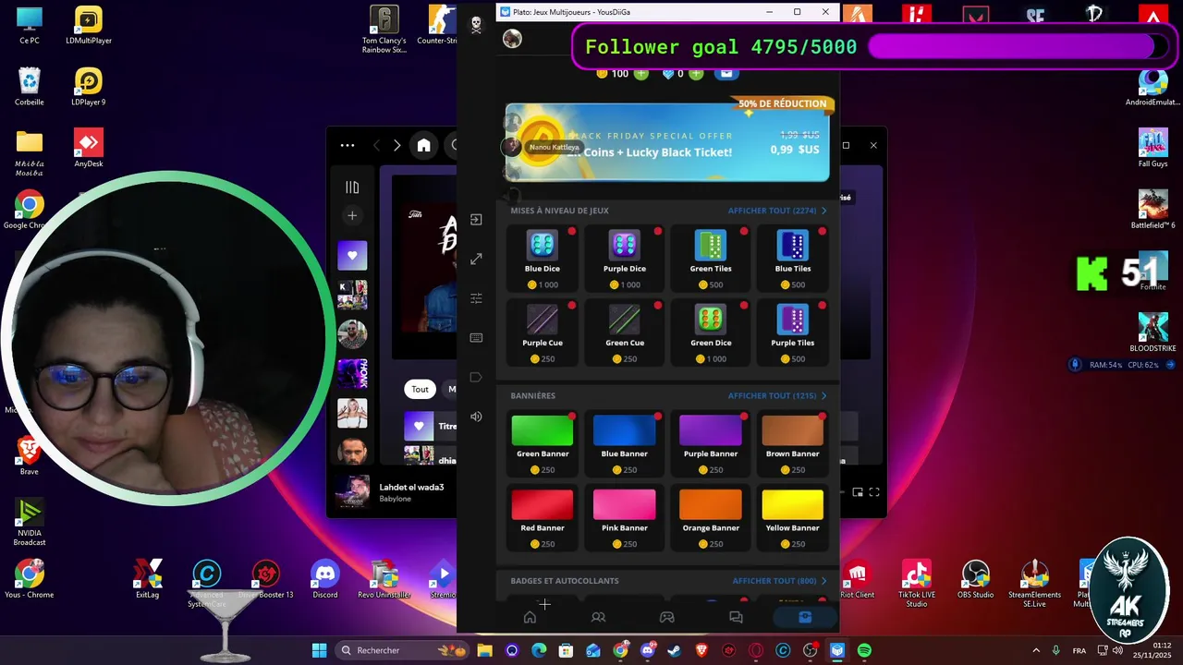
Task: Show all badges and stickers (800)
Action: click(780, 581)
